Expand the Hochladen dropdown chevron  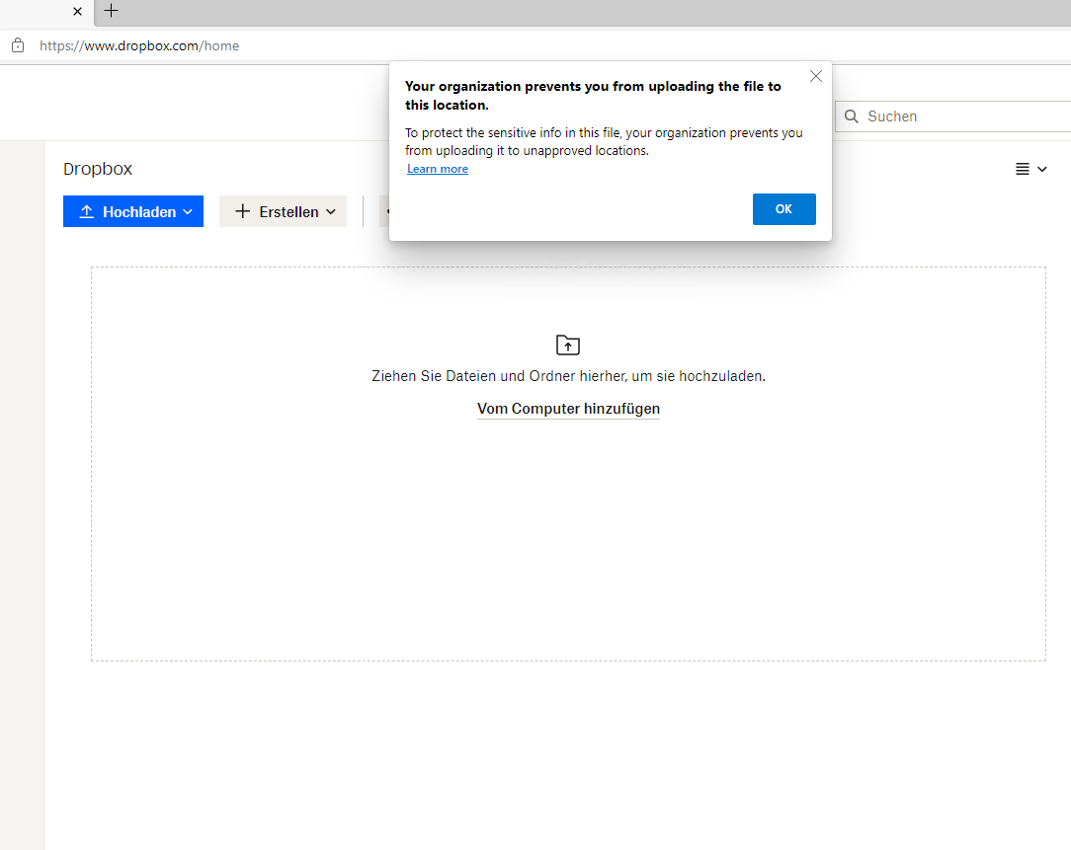(x=188, y=212)
